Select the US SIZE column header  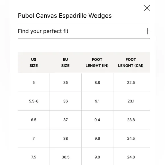[x=34, y=63]
